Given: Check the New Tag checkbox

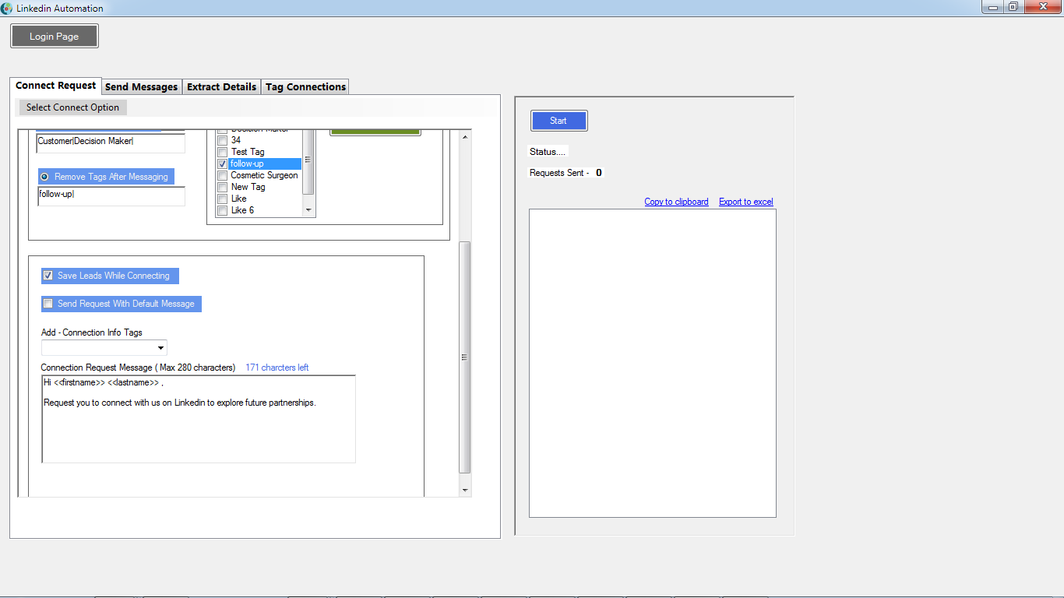Looking at the screenshot, I should coord(222,188).
